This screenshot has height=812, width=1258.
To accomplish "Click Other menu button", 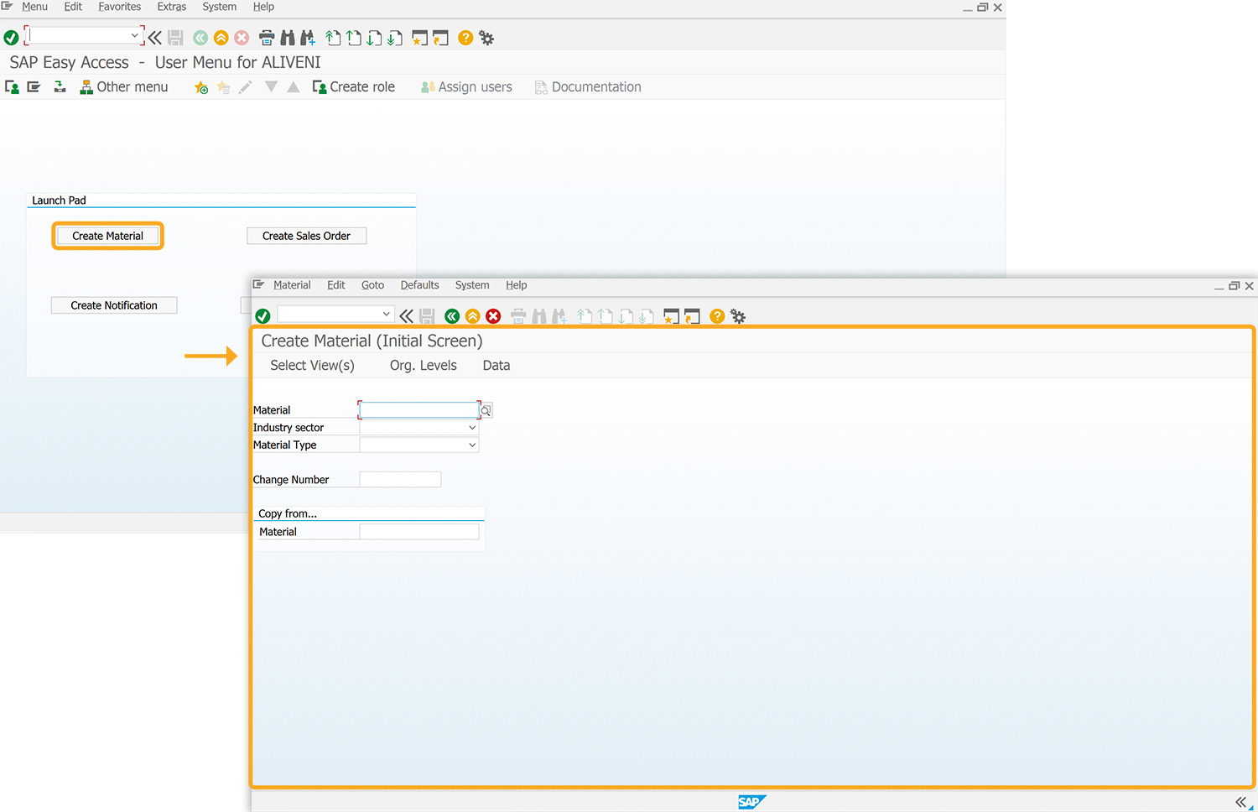I will 124,87.
